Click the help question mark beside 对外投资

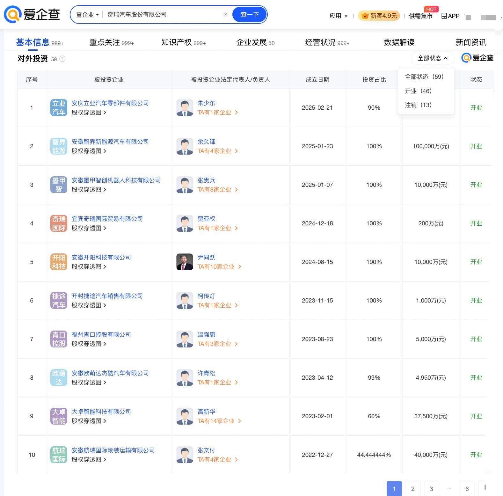62,59
